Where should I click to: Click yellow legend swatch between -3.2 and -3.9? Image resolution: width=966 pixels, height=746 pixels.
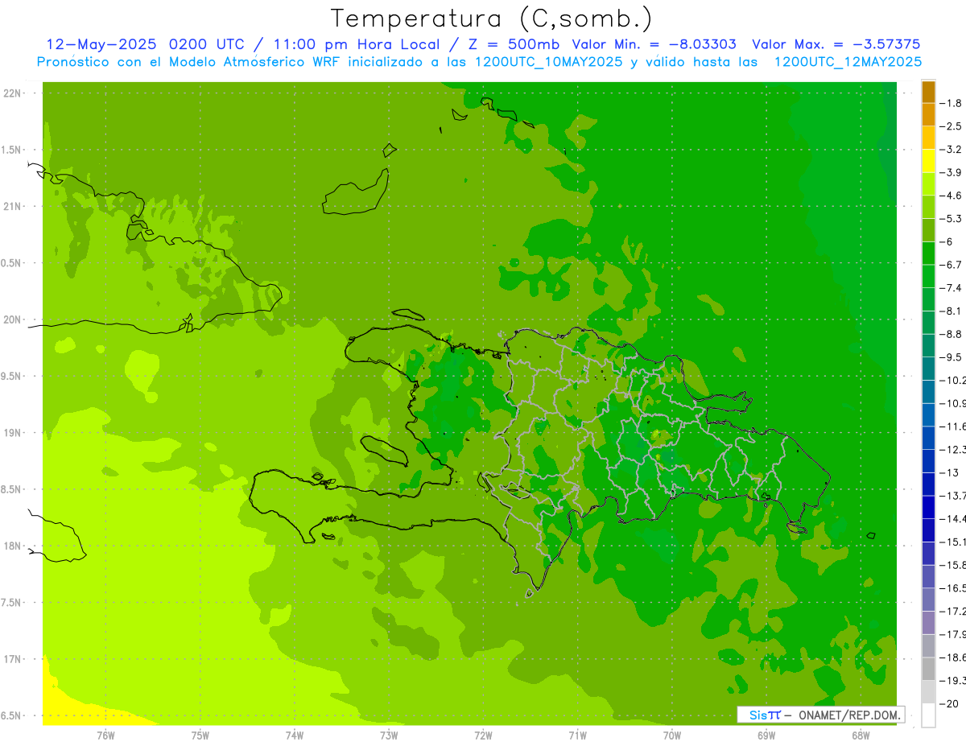[928, 161]
